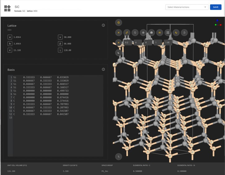Reset the view with the counterclockwise arrow icon
The height and width of the screenshot is (175, 225).
tap(184, 33)
